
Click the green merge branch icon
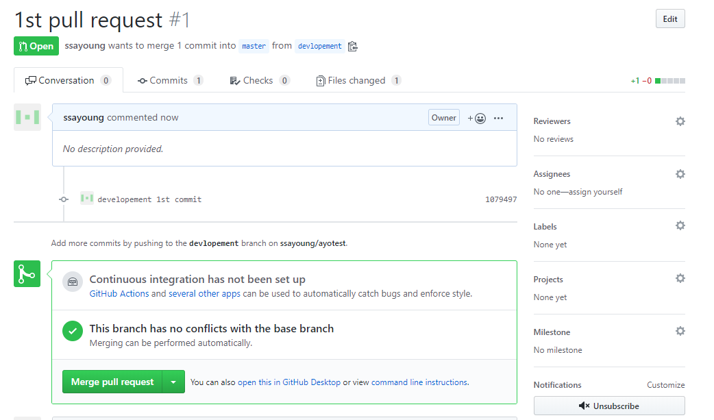27,274
